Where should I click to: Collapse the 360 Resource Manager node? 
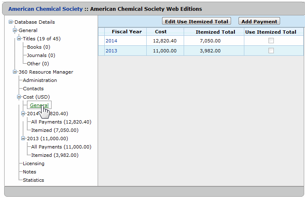point(15,72)
